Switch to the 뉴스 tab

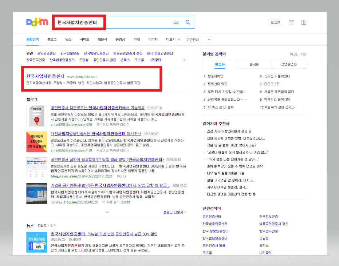coord(68,40)
